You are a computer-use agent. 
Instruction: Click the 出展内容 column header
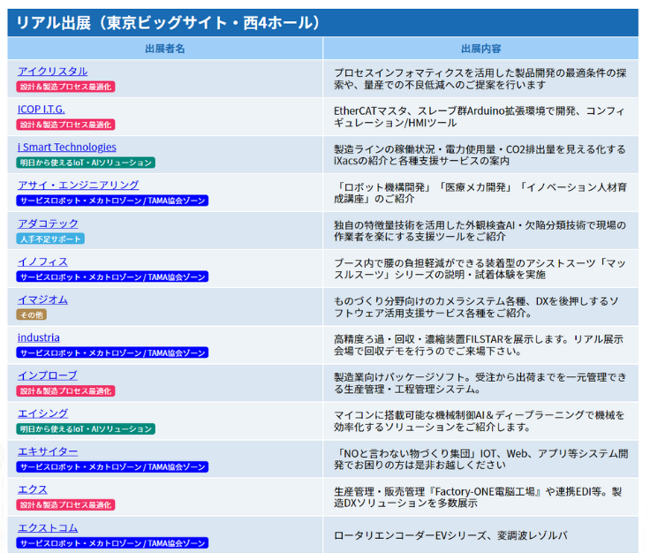tap(480, 49)
